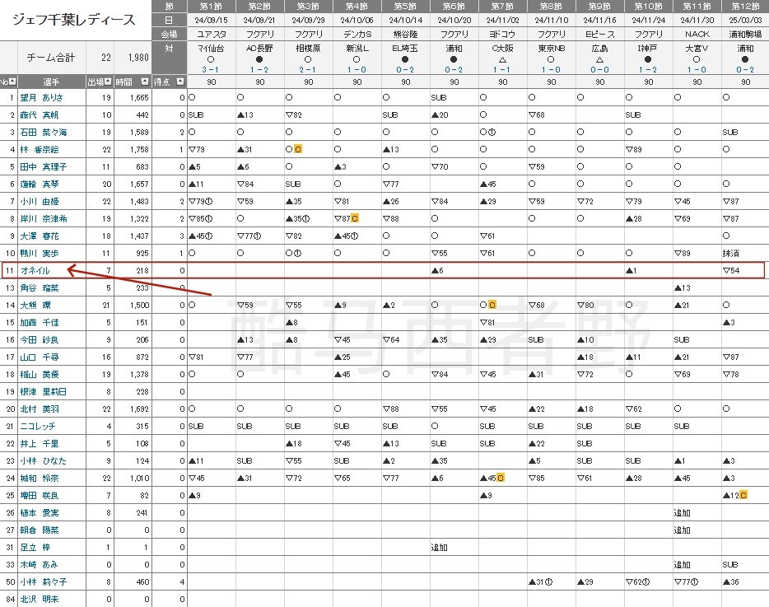769x607 pixels.
Task: Open player link 蓮輪 真琴
Action: tap(40, 184)
